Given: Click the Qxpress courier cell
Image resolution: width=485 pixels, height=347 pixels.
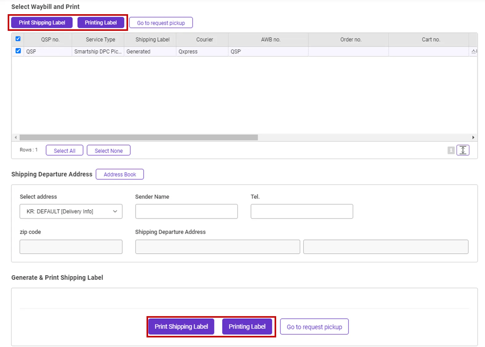Looking at the screenshot, I should point(202,52).
